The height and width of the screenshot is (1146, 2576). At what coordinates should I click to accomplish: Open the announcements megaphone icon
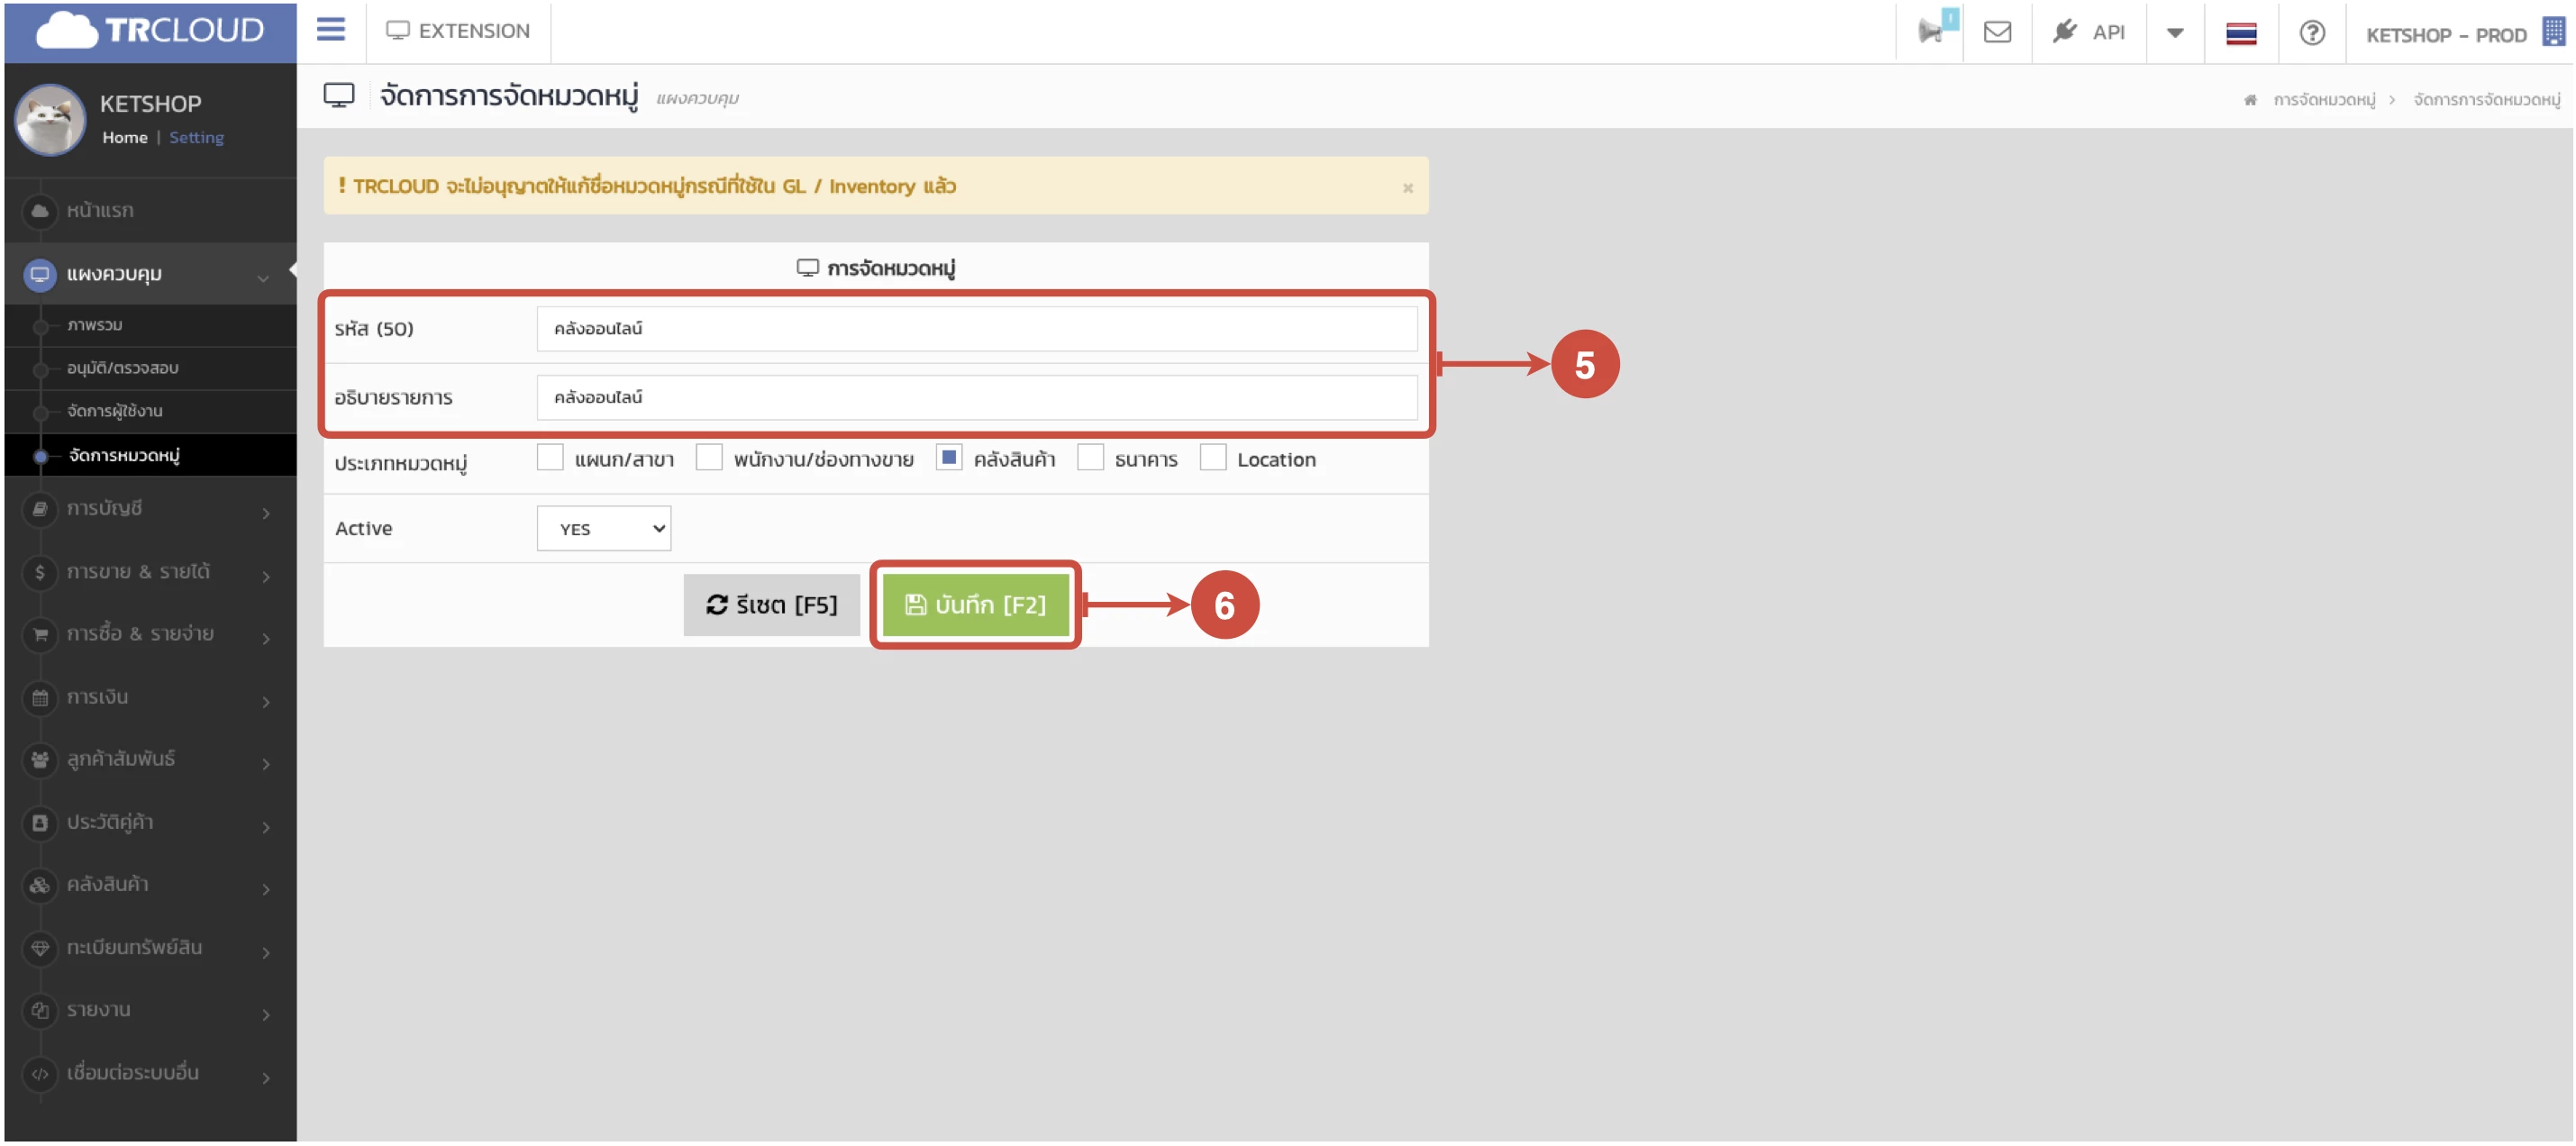(1931, 31)
